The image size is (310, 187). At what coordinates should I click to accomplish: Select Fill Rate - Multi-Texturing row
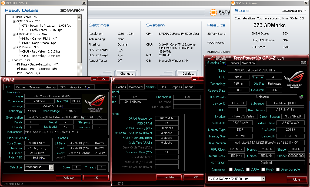click(37, 69)
